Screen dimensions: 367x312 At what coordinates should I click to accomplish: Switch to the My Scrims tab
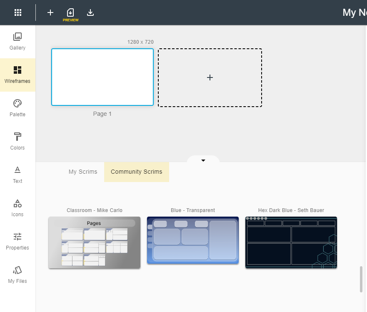pos(83,172)
